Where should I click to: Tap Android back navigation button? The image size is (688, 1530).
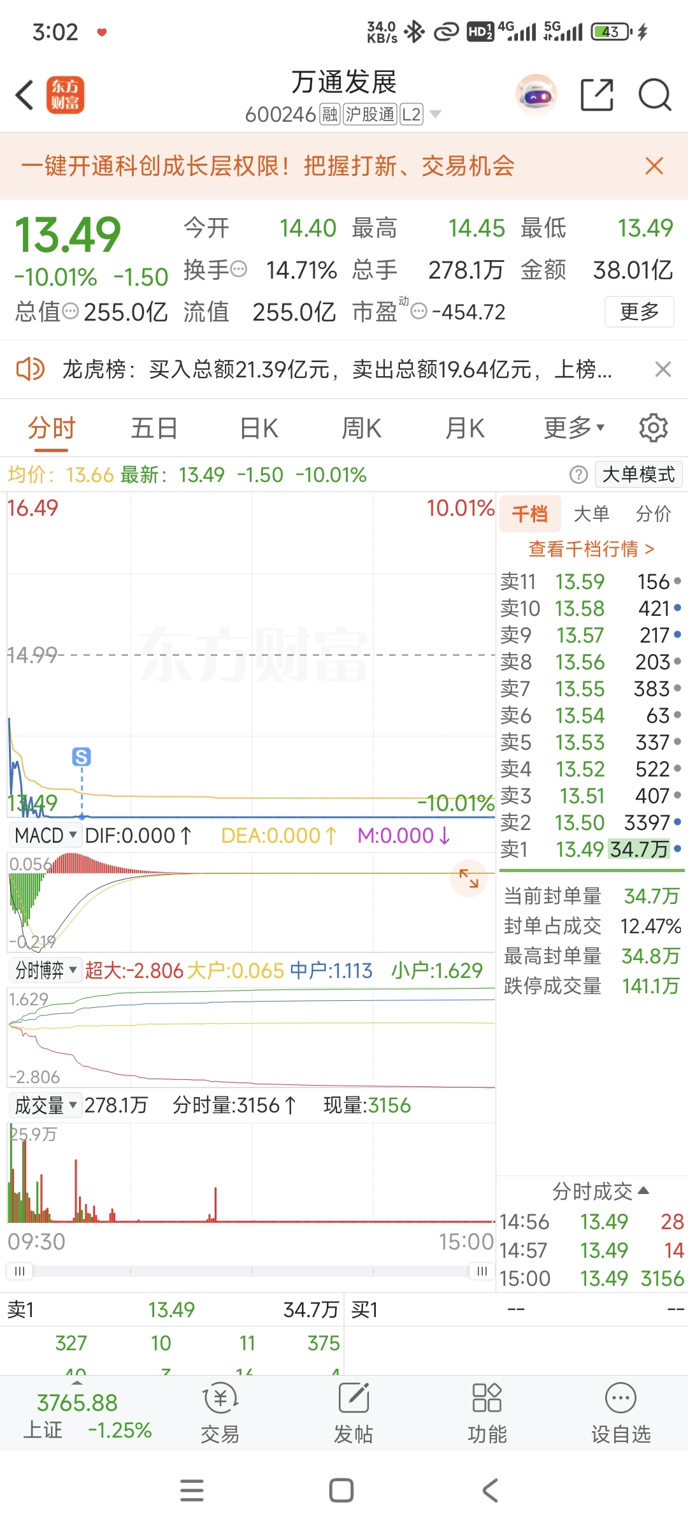pyautogui.click(x=490, y=1490)
